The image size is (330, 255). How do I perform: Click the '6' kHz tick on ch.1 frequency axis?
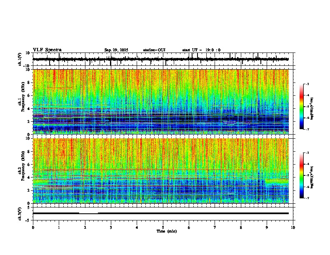tap(29, 95)
